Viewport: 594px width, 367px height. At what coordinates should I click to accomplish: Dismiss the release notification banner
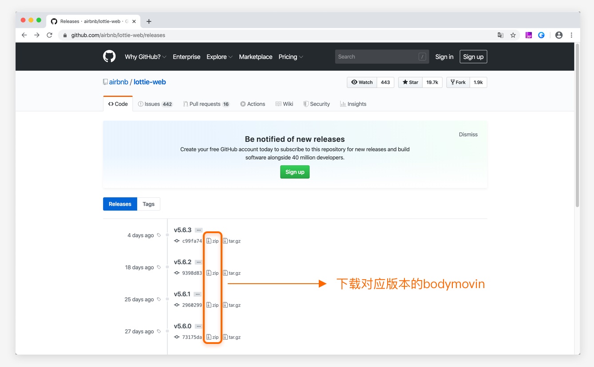(468, 134)
